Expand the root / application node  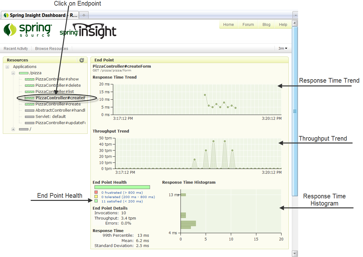(x=13, y=129)
